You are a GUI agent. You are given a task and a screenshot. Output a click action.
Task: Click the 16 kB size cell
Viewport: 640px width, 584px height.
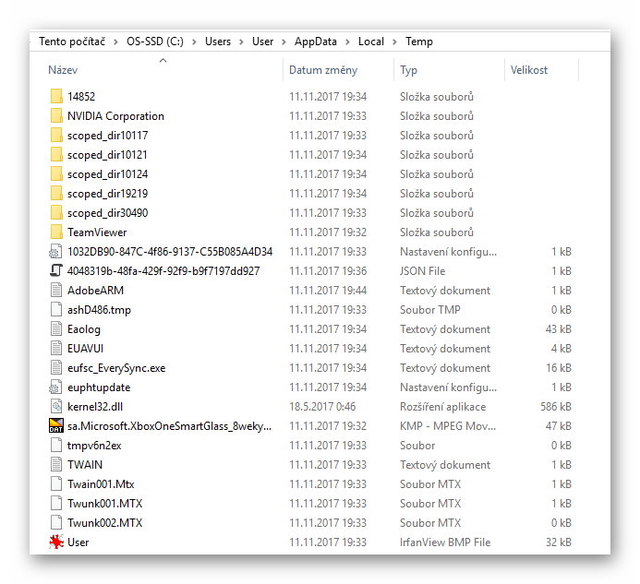pyautogui.click(x=559, y=368)
